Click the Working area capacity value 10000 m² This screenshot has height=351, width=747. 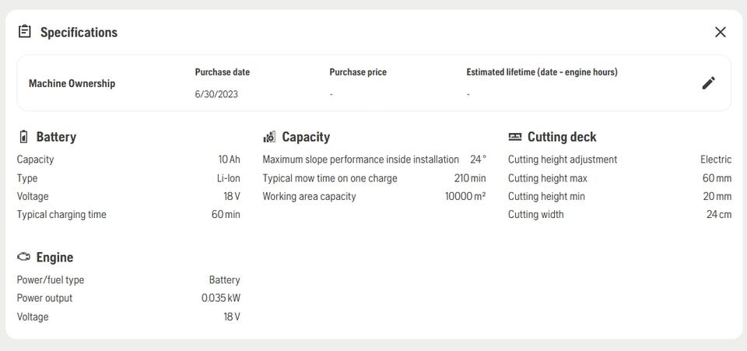(465, 196)
